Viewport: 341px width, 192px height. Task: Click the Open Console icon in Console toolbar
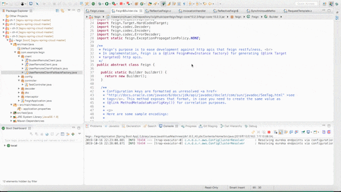(x=315, y=132)
